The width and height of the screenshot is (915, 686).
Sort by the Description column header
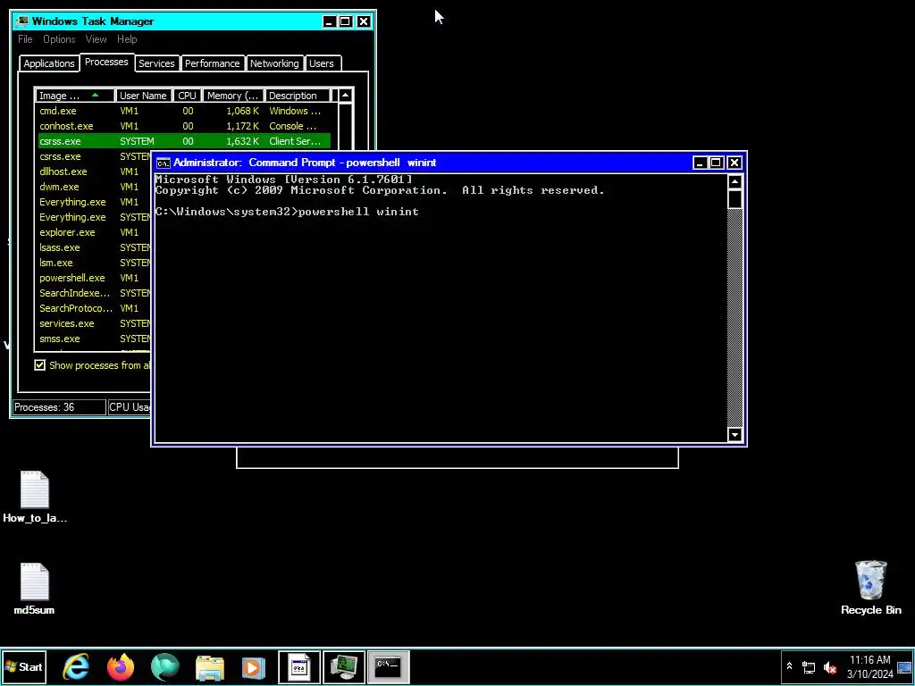click(x=297, y=96)
